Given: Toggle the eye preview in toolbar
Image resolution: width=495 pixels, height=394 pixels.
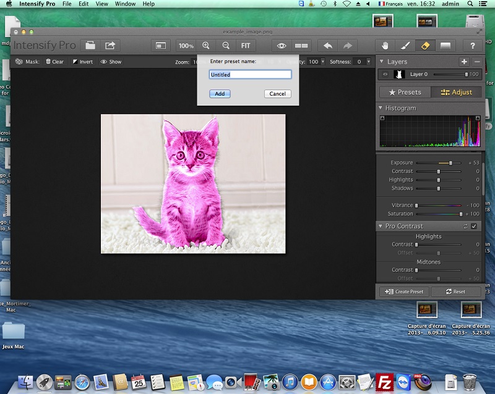Looking at the screenshot, I should point(282,45).
